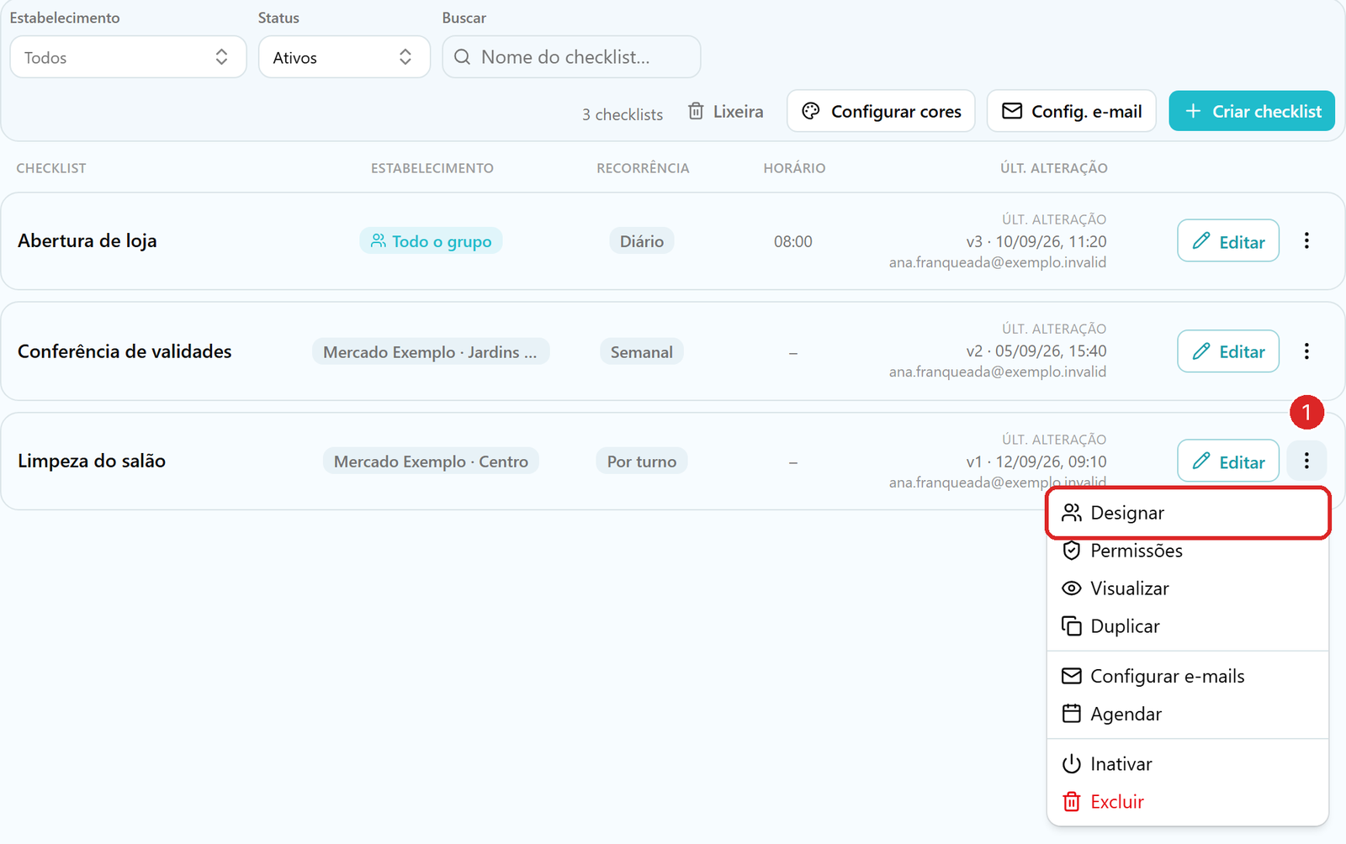Click the palette icon in Configurar cores
Viewport: 1346px width, 844px height.
[x=811, y=111]
